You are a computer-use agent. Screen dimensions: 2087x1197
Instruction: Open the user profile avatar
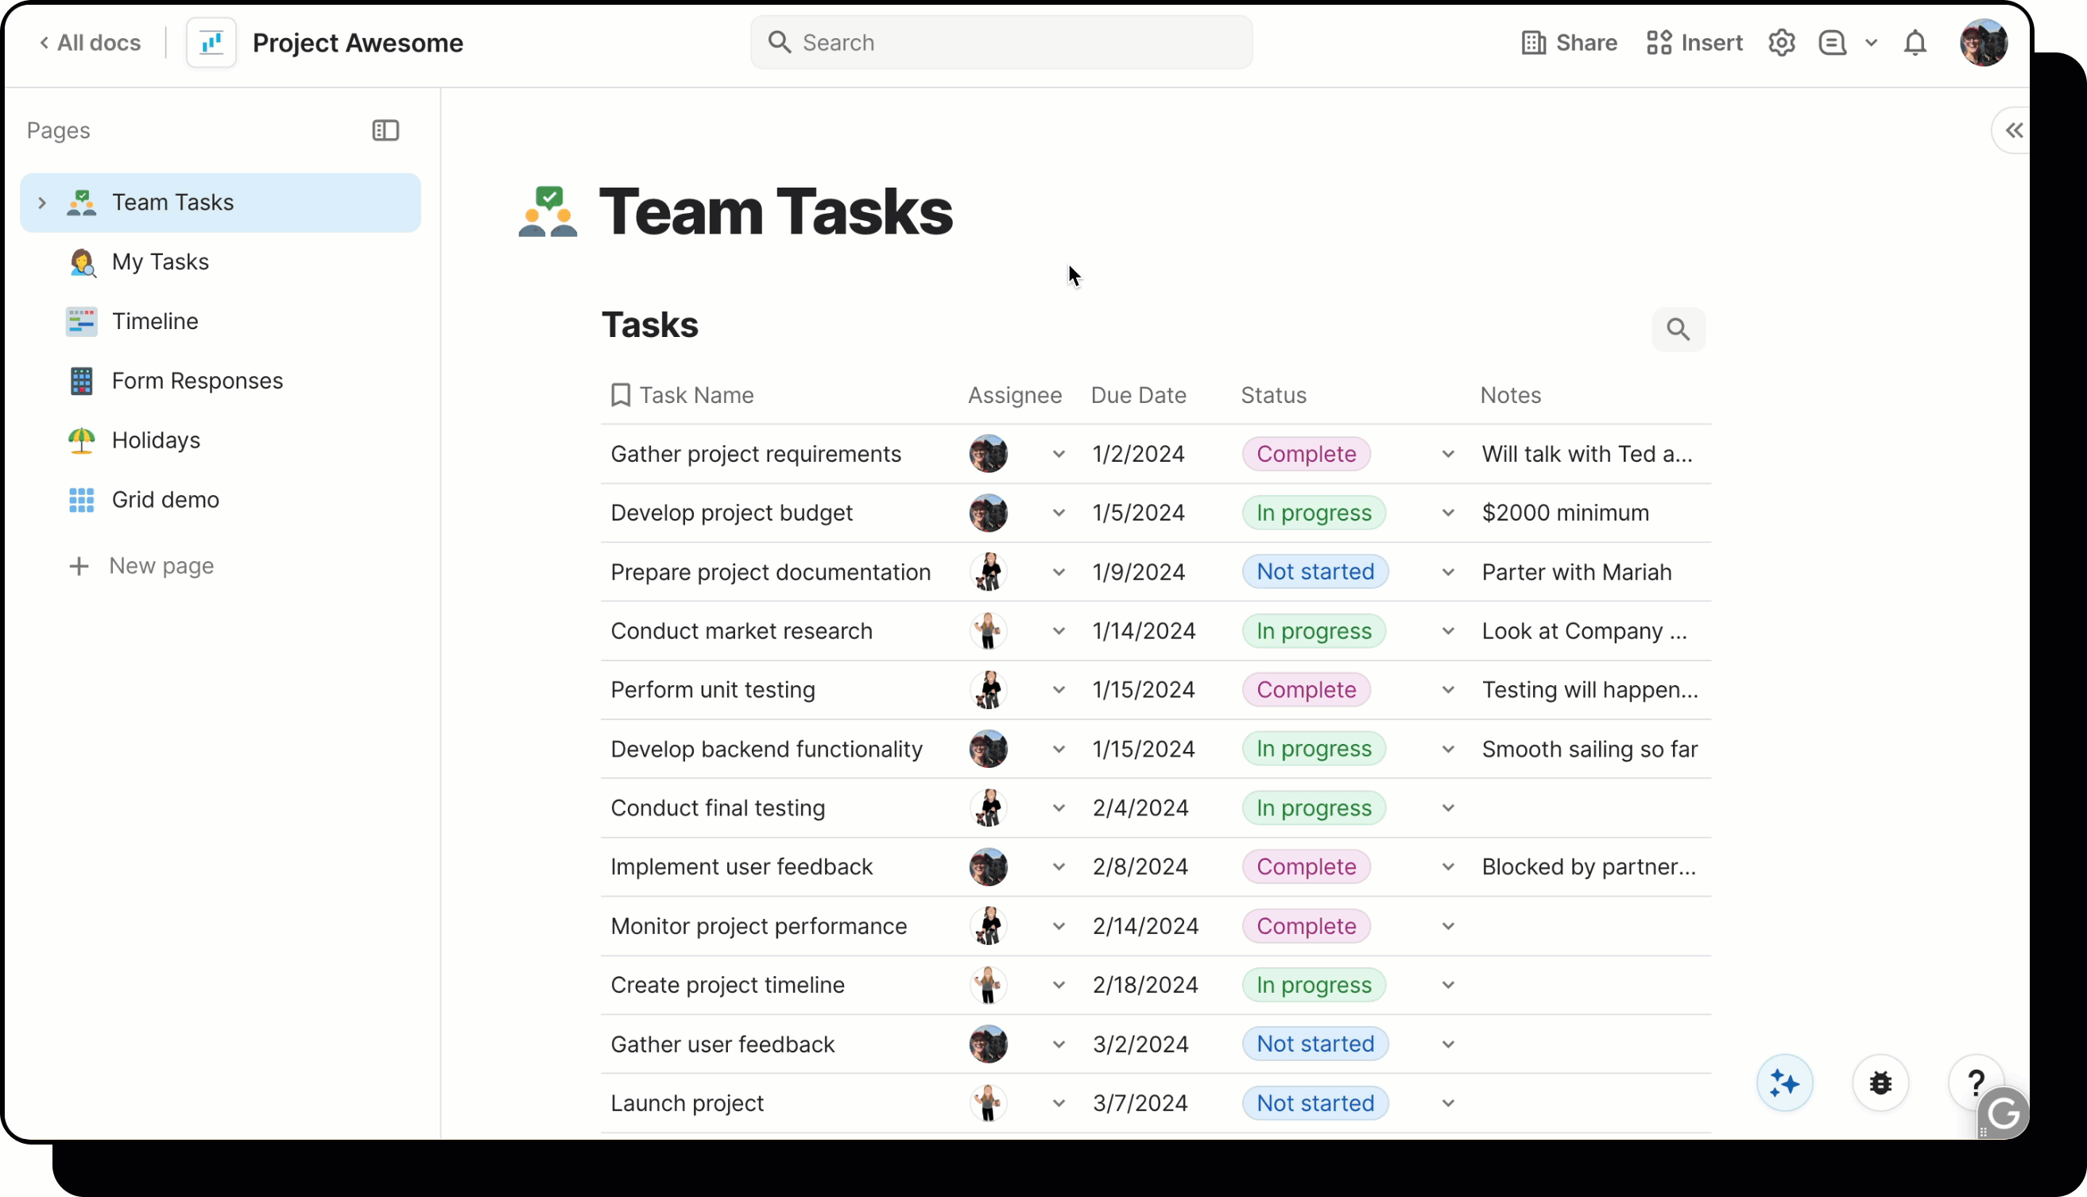(x=1984, y=43)
